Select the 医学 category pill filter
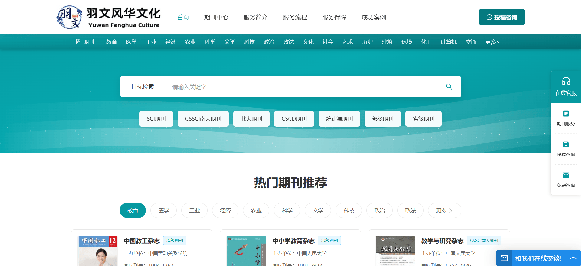Screen dimensions: 581x266 [164, 210]
